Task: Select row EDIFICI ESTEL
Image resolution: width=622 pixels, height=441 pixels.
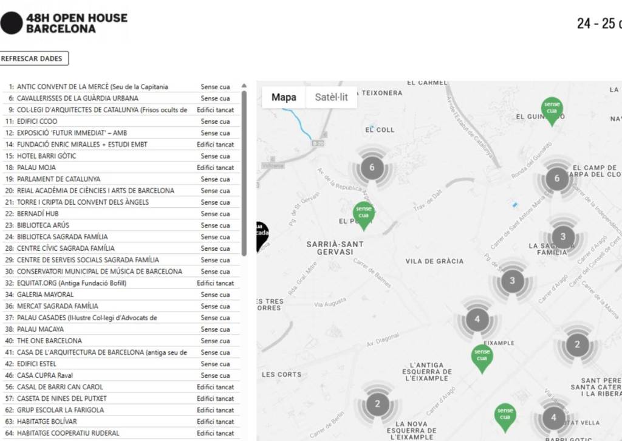Action: coord(121,364)
